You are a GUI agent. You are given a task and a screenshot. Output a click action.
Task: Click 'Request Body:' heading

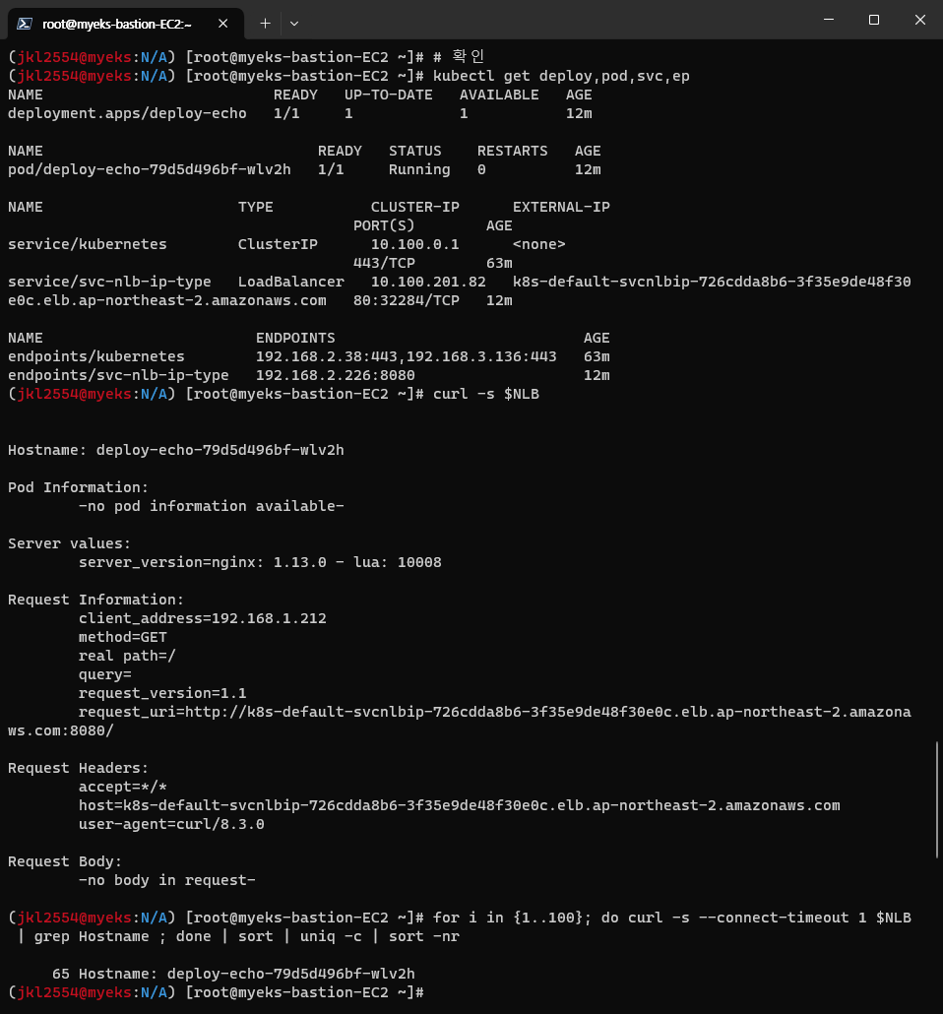pos(65,861)
